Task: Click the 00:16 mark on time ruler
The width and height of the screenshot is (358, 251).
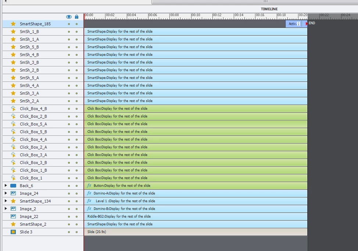Action: [x=260, y=15]
